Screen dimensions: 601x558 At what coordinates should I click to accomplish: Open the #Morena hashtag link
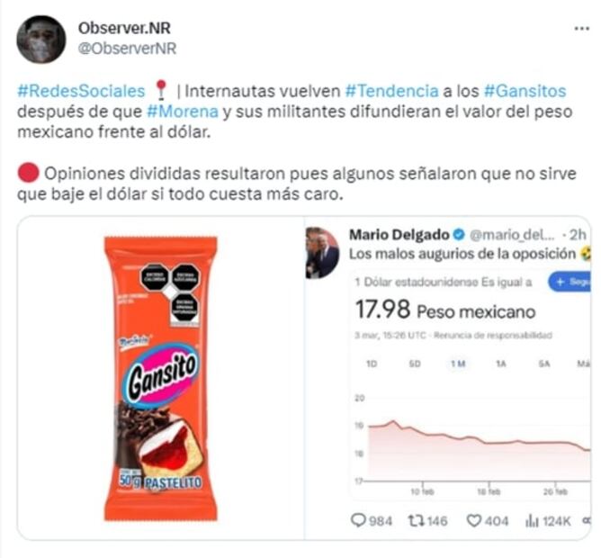(x=183, y=112)
